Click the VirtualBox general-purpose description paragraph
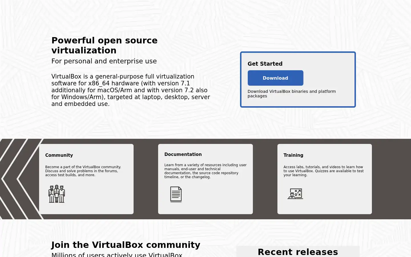 (131, 90)
